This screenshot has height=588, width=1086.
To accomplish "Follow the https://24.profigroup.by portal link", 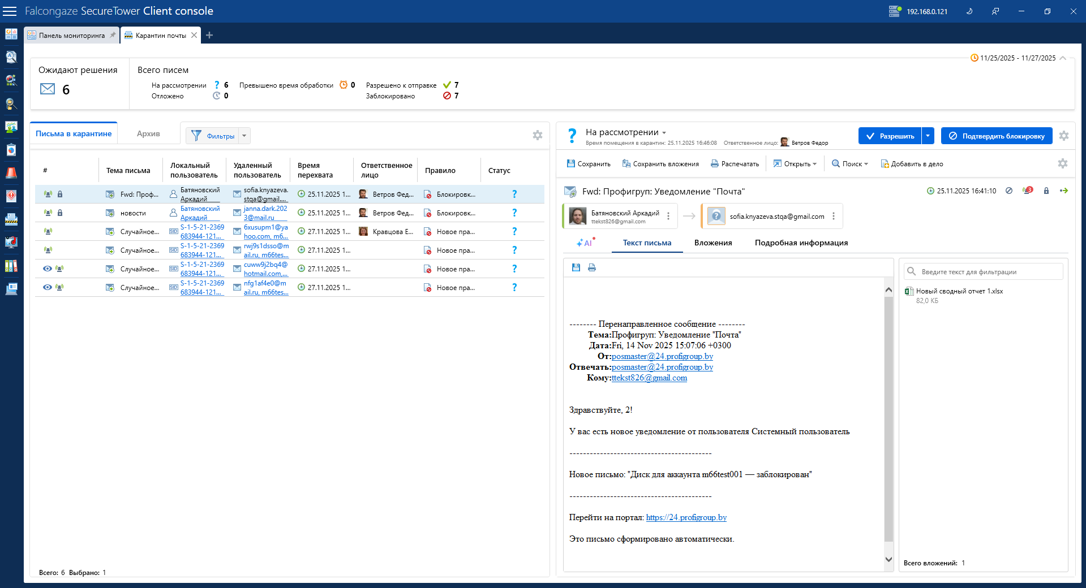I will [686, 517].
